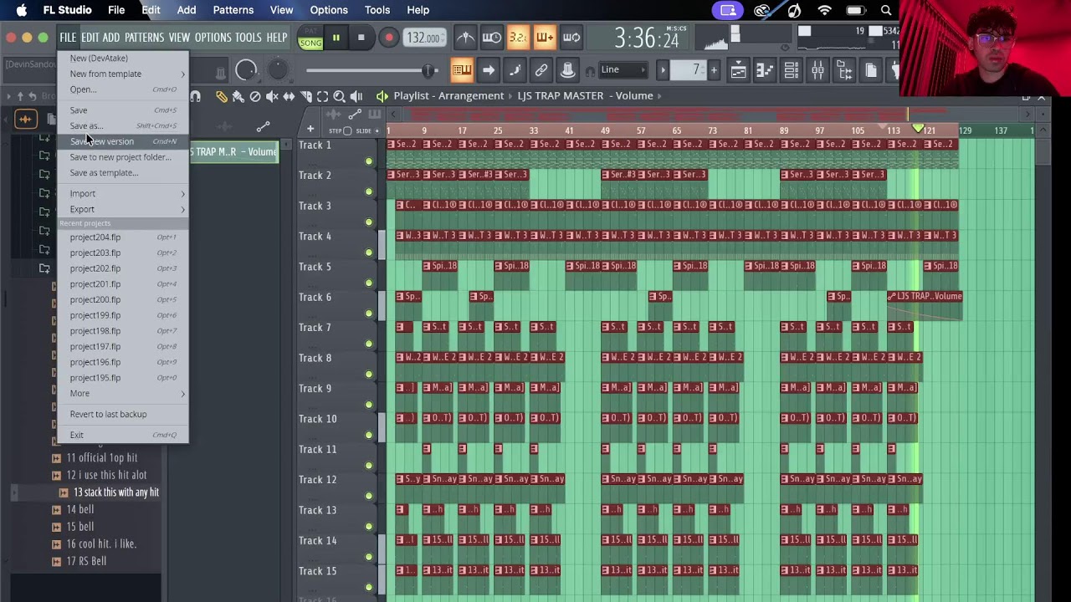Mute Track 3 with its green light
The image size is (1071, 602).
pyautogui.click(x=369, y=222)
